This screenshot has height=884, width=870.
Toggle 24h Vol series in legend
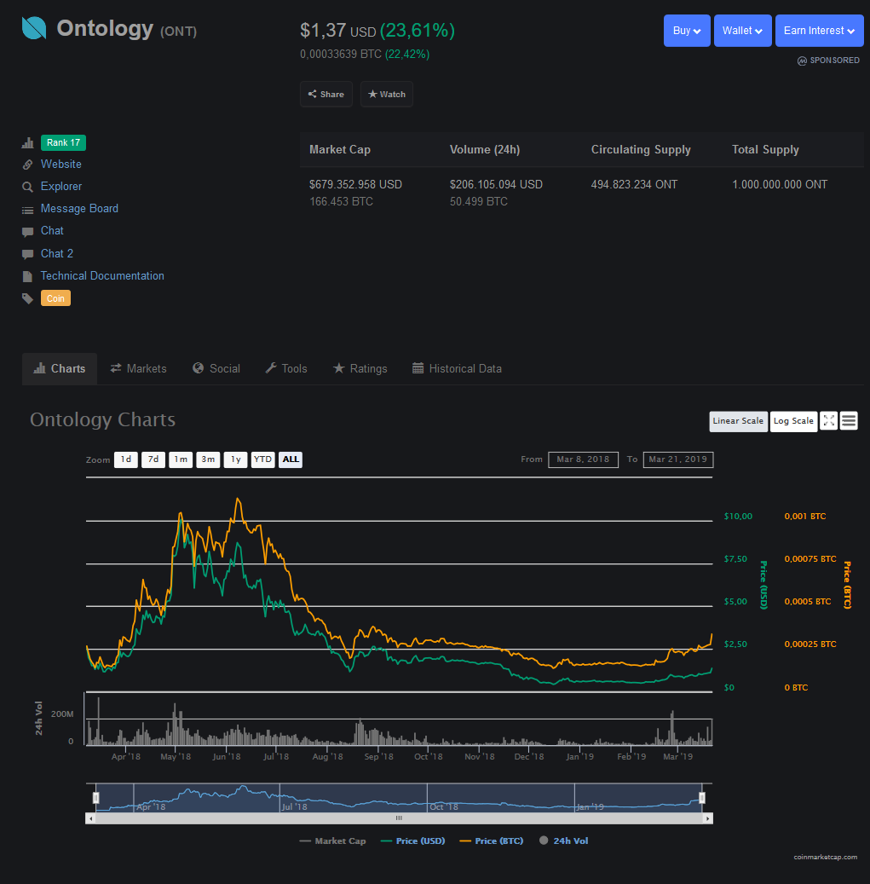[564, 841]
